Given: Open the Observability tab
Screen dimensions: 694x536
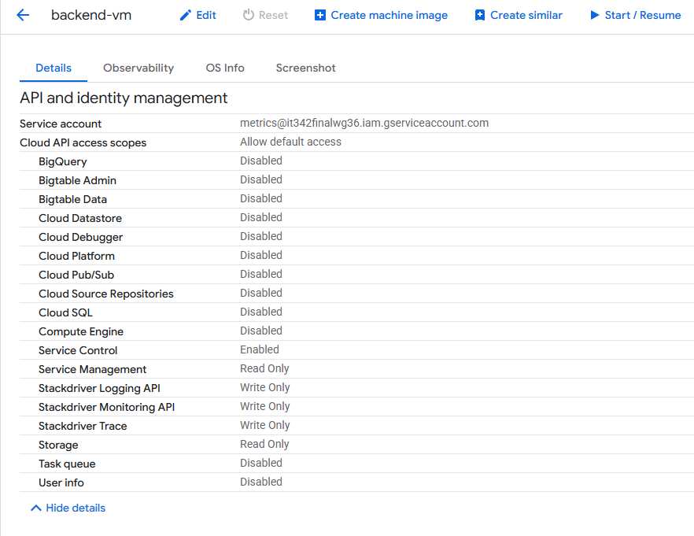Looking at the screenshot, I should tap(138, 68).
